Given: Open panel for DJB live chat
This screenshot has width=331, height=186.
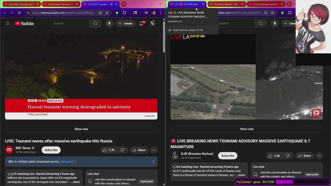Looking at the screenshot, I should [312, 175].
